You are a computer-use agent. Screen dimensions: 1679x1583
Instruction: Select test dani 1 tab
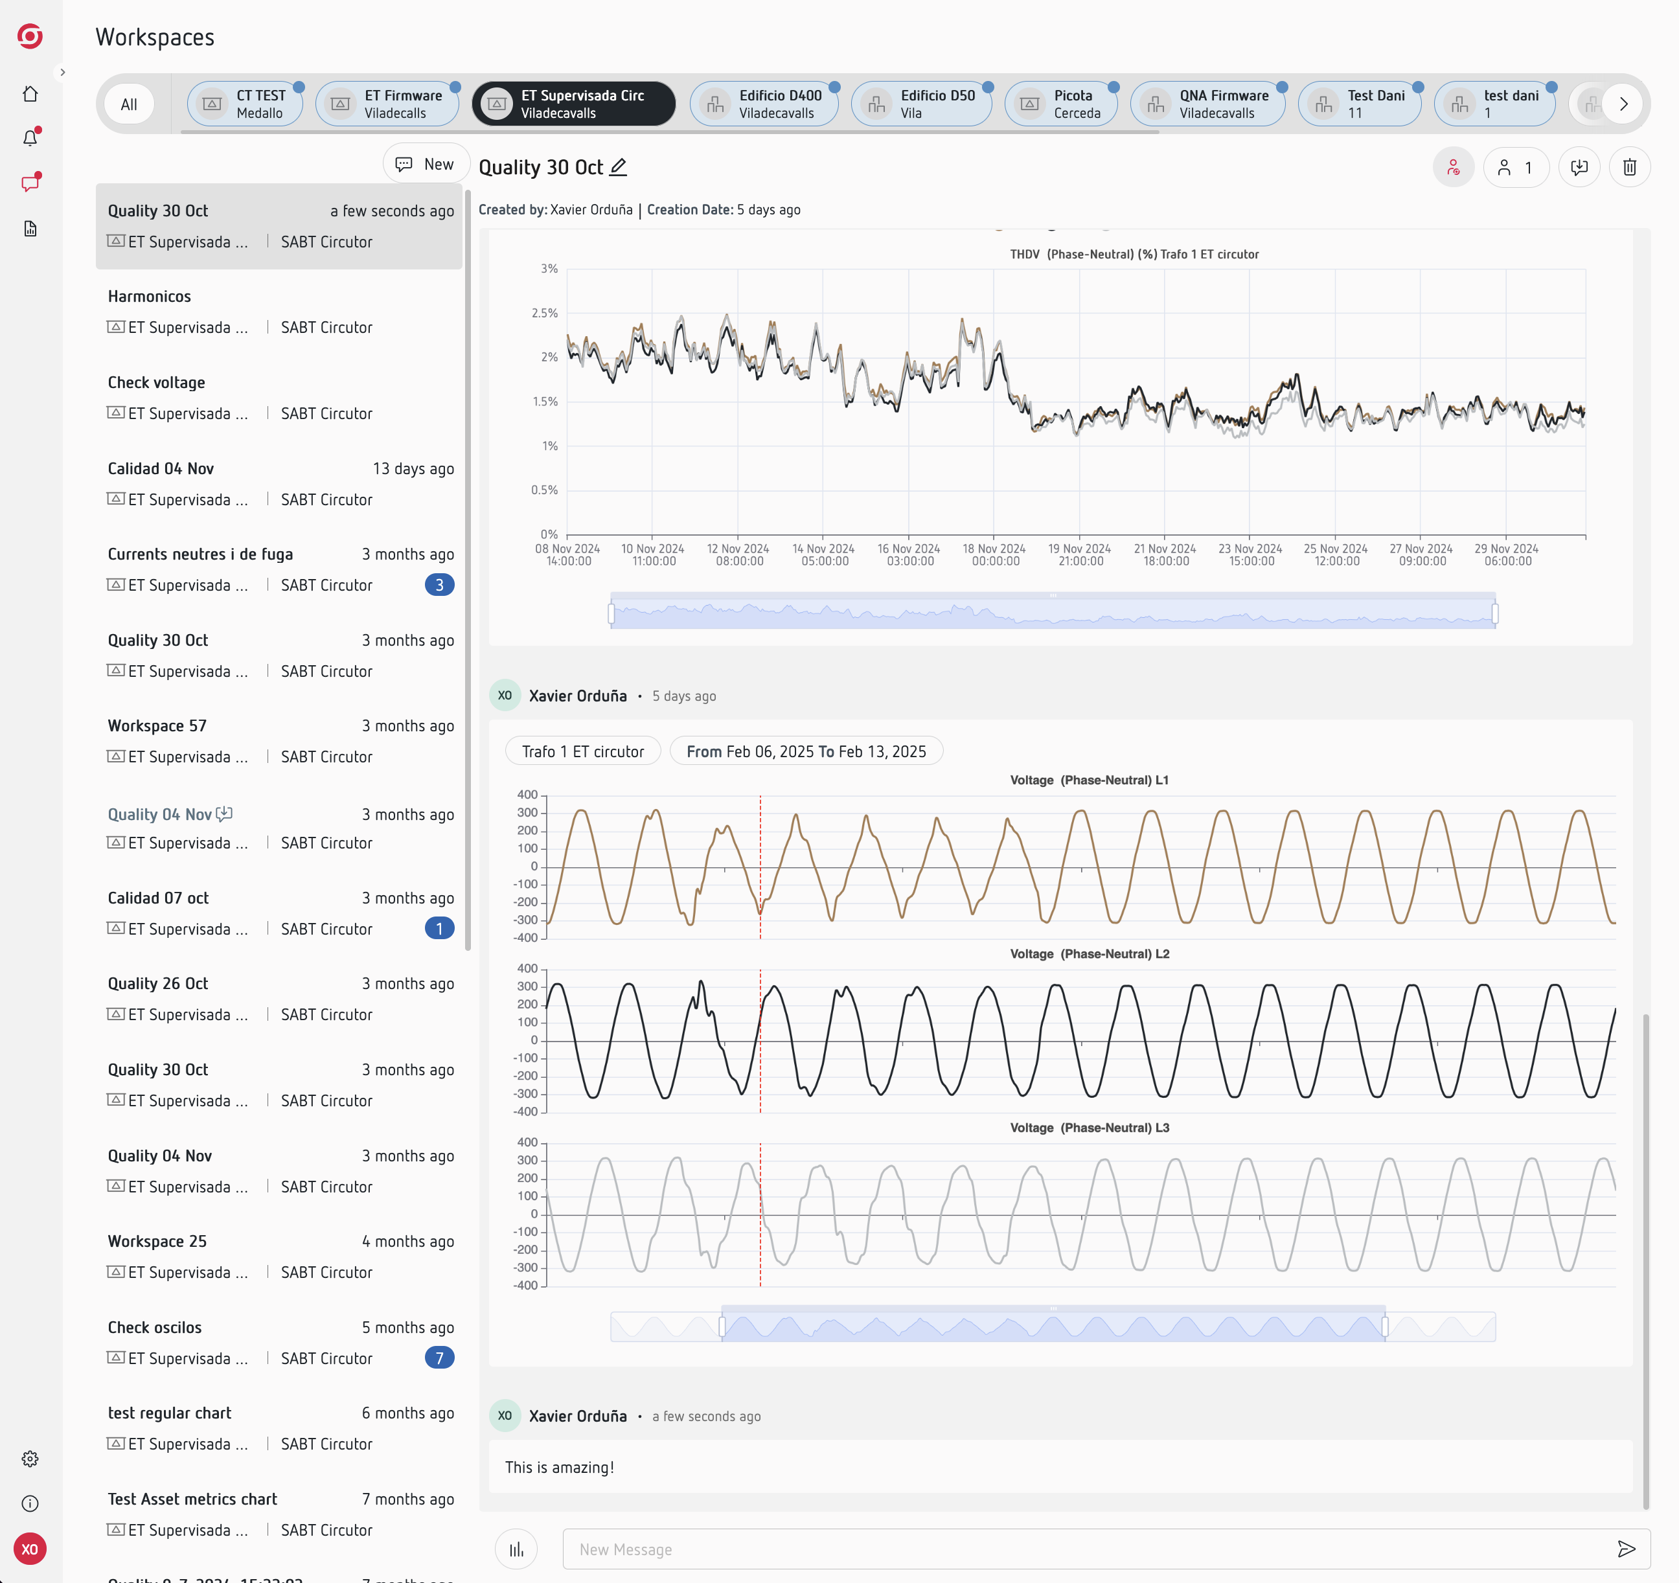click(x=1495, y=104)
